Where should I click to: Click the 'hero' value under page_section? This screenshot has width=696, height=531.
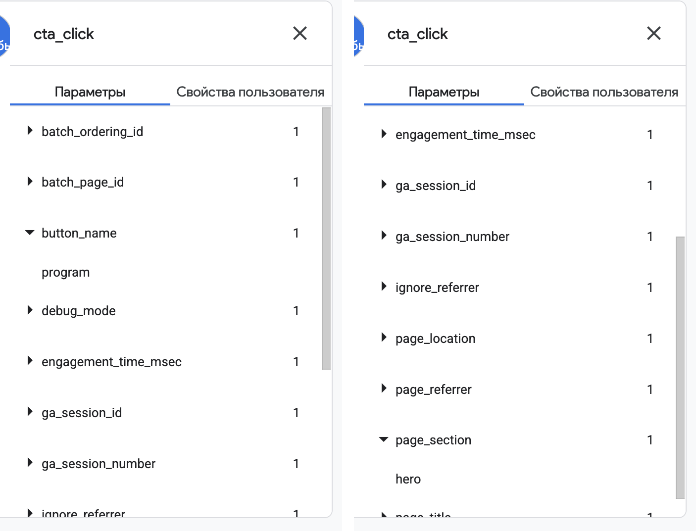[408, 479]
